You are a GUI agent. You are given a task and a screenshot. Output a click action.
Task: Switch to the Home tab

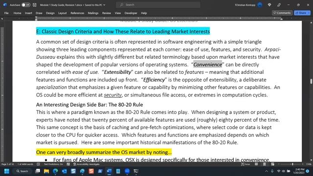coord(17,13)
